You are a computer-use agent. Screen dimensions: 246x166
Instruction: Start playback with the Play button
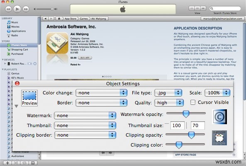[x=17, y=9]
